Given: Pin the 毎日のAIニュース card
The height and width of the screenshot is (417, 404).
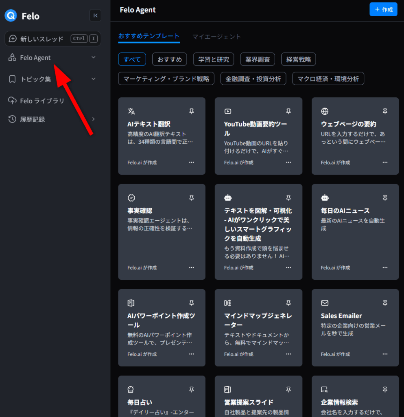Looking at the screenshot, I should [x=385, y=198].
